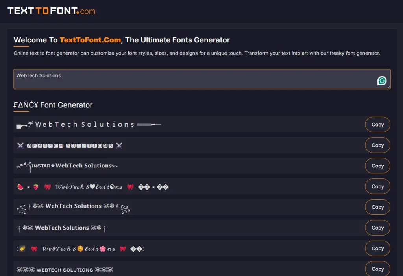The height and width of the screenshot is (276, 403).
Task: Click the pink flower emoji in the seventh font row
Action: [103, 248]
